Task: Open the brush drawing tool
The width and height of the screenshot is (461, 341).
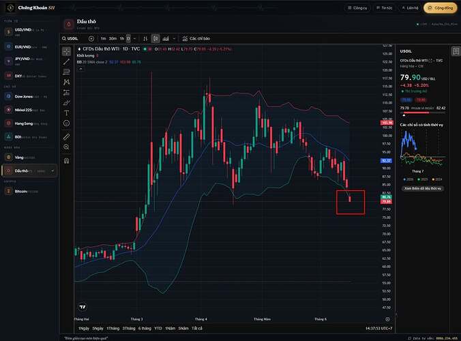Action: [x=66, y=102]
